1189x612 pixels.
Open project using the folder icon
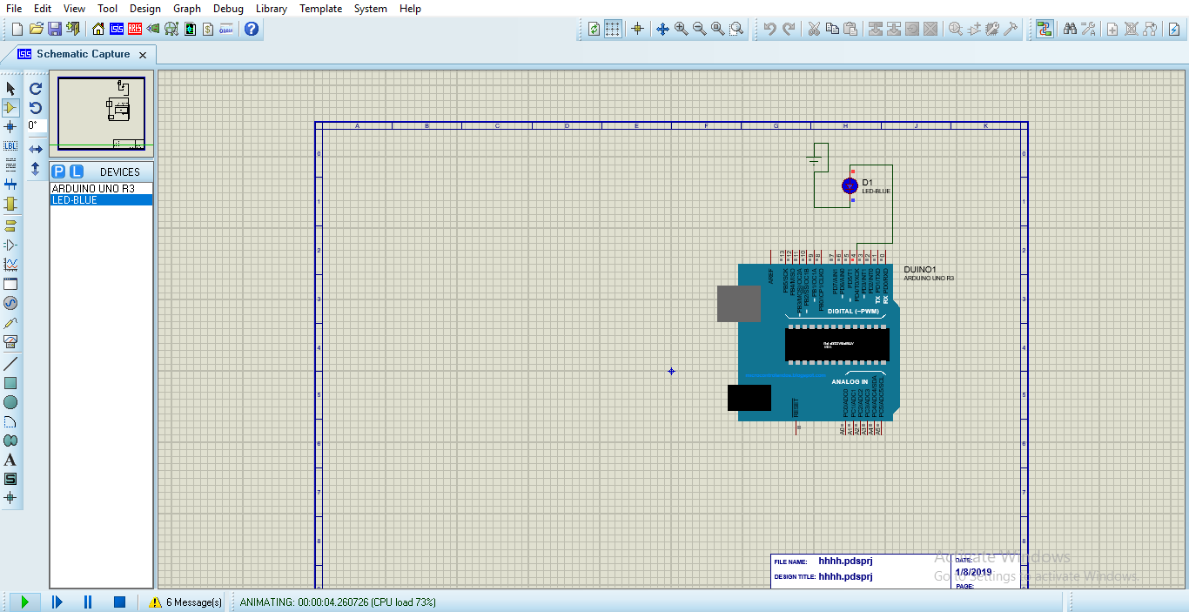(36, 29)
